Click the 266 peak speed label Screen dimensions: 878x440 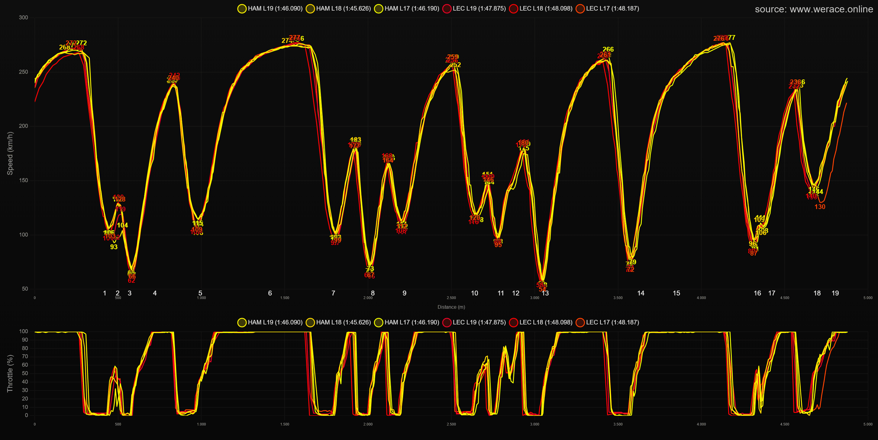coord(608,49)
